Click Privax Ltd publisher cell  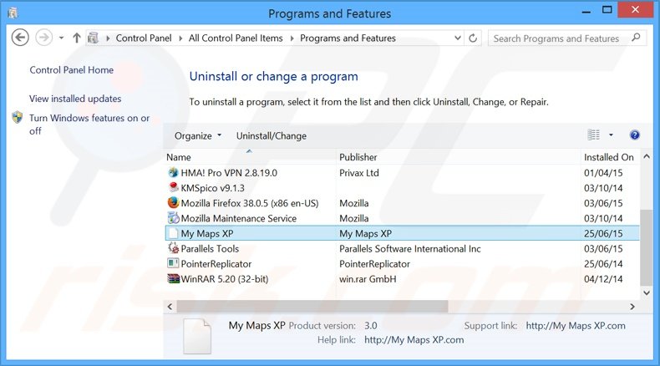click(359, 173)
